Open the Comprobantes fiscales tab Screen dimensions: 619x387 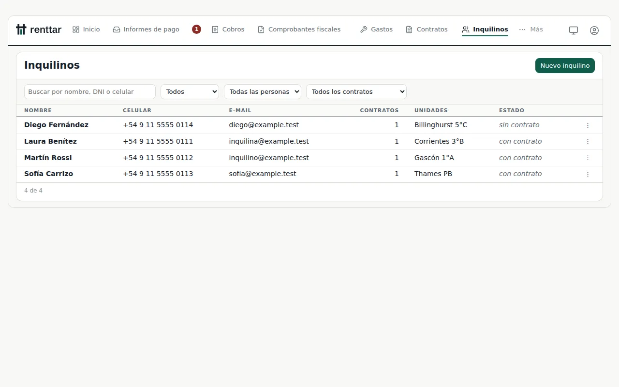299,30
